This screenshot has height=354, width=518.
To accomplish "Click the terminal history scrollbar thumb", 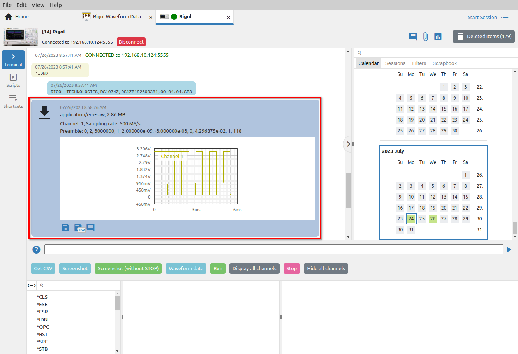I will click(349, 190).
